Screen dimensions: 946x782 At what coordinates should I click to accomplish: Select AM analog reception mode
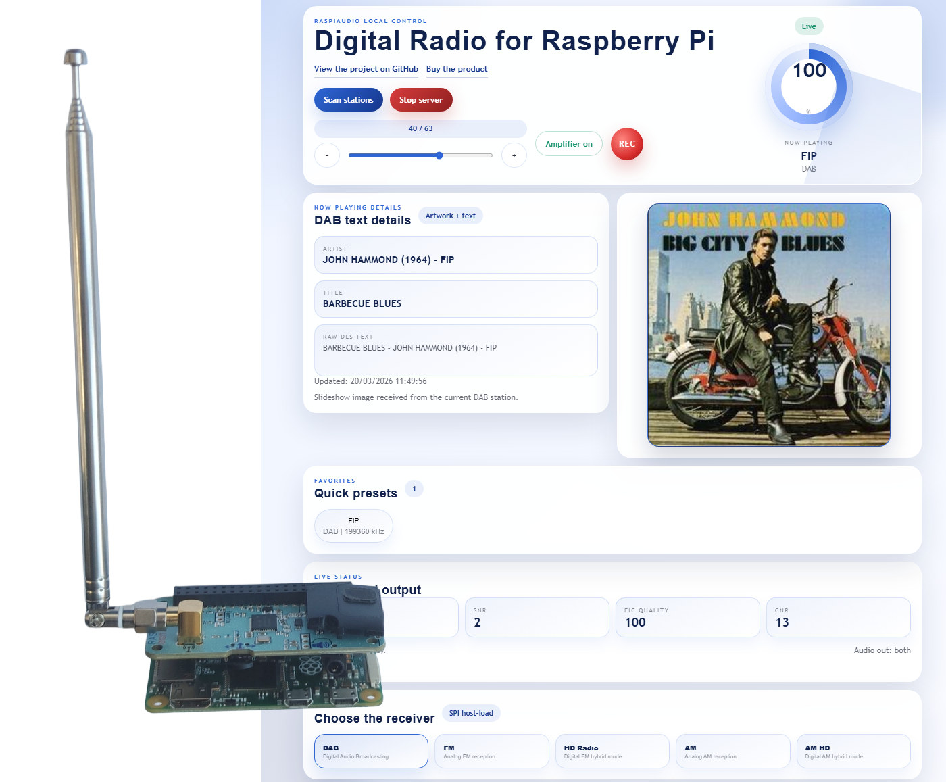click(733, 751)
